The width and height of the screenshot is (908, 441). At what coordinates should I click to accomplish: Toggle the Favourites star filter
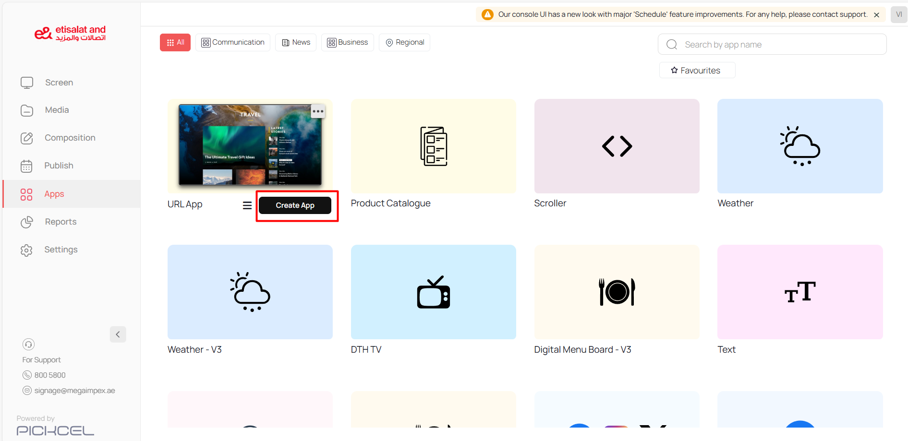tap(696, 71)
